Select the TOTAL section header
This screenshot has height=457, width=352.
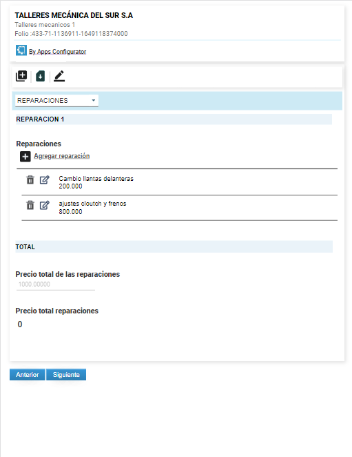[174, 247]
